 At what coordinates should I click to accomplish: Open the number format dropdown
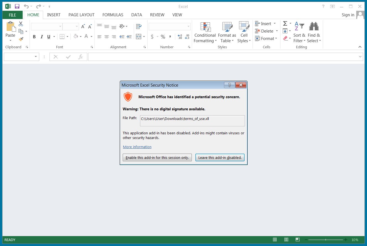pos(189,27)
